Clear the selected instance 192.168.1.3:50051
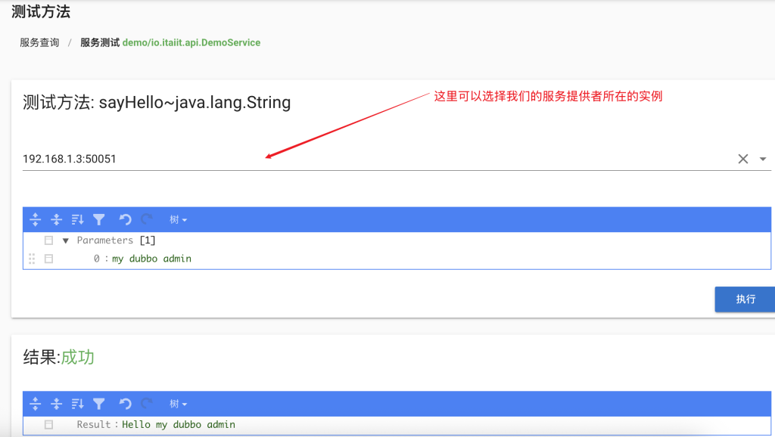The height and width of the screenshot is (437, 775). [x=743, y=159]
